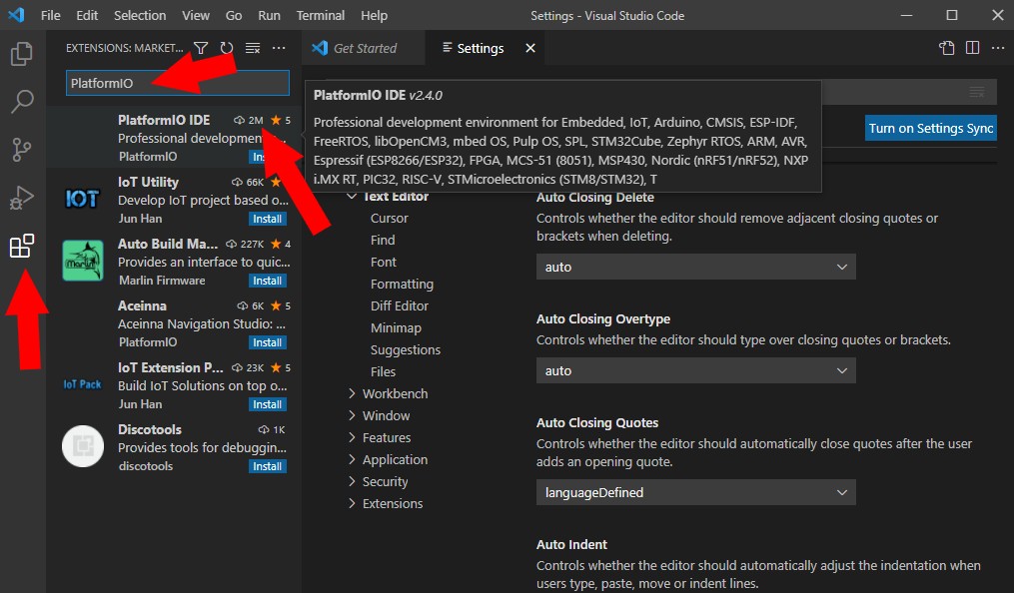The height and width of the screenshot is (593, 1014).
Task: Open the Search view in activity bar
Action: pos(22,102)
